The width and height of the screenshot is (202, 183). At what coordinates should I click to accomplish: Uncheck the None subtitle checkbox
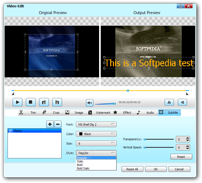pyautogui.click(x=11, y=131)
